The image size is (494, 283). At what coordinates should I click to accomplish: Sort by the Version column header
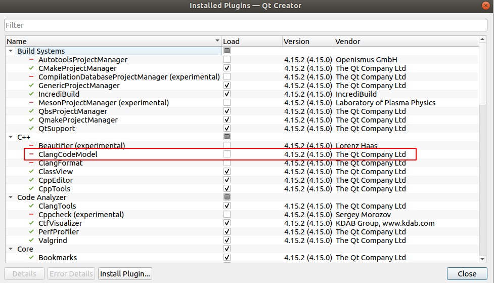308,42
